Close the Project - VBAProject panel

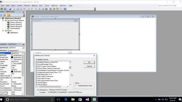pyautogui.click(x=23, y=12)
